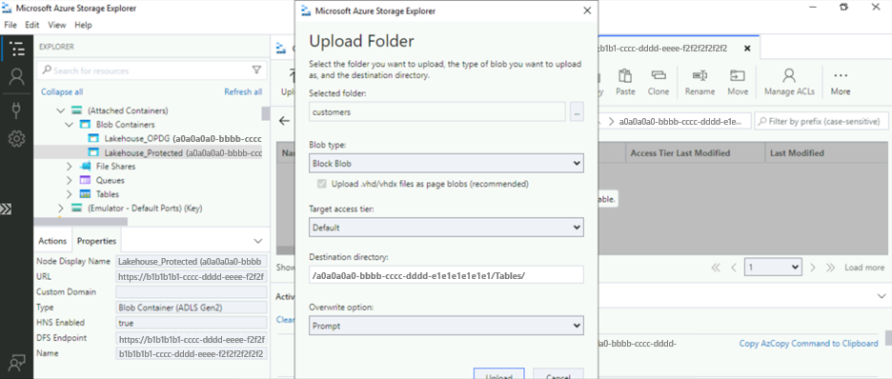
Task: Switch to the Actions tab
Action: [52, 241]
